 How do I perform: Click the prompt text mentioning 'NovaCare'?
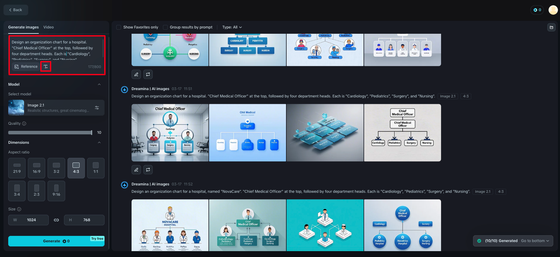[301, 192]
